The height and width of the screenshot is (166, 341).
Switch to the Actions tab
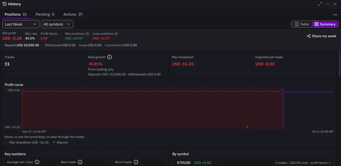pyautogui.click(x=73, y=14)
